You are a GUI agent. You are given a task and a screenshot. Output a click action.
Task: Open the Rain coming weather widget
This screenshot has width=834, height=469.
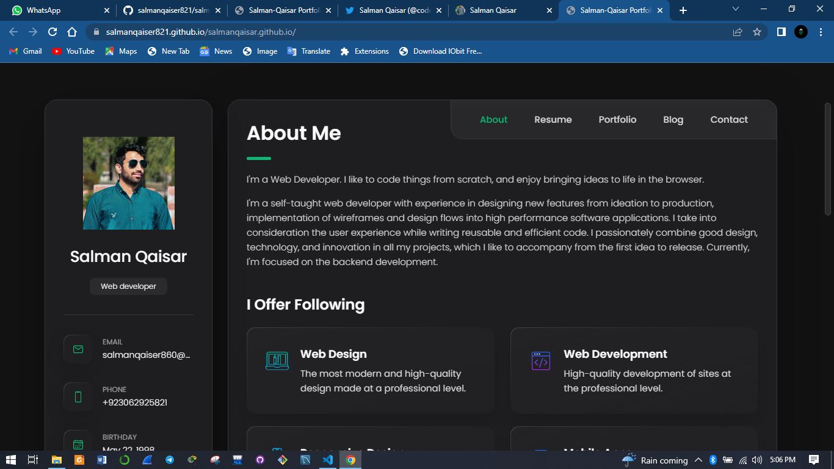click(x=655, y=460)
